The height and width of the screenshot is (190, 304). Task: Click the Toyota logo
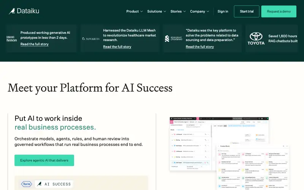tap(256, 39)
